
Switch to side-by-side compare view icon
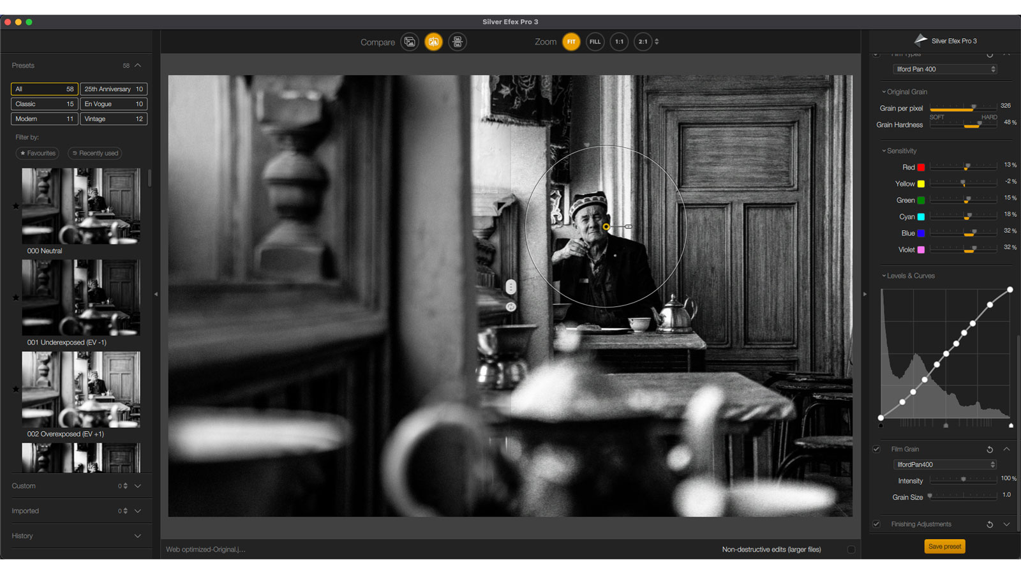[458, 42]
